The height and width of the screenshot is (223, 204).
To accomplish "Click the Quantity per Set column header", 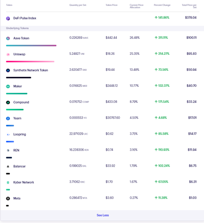I will (x=78, y=5).
